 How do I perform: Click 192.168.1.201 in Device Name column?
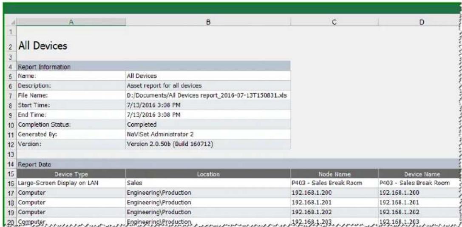coord(419,202)
